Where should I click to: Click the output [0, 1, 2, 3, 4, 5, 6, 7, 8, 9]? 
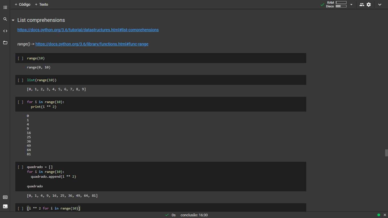tap(56, 89)
